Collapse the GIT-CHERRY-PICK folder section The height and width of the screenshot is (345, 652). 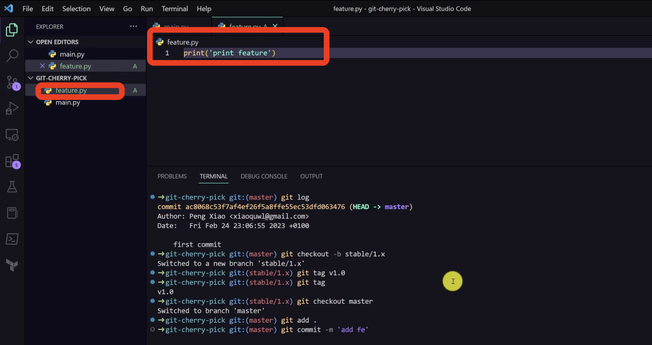(31, 78)
